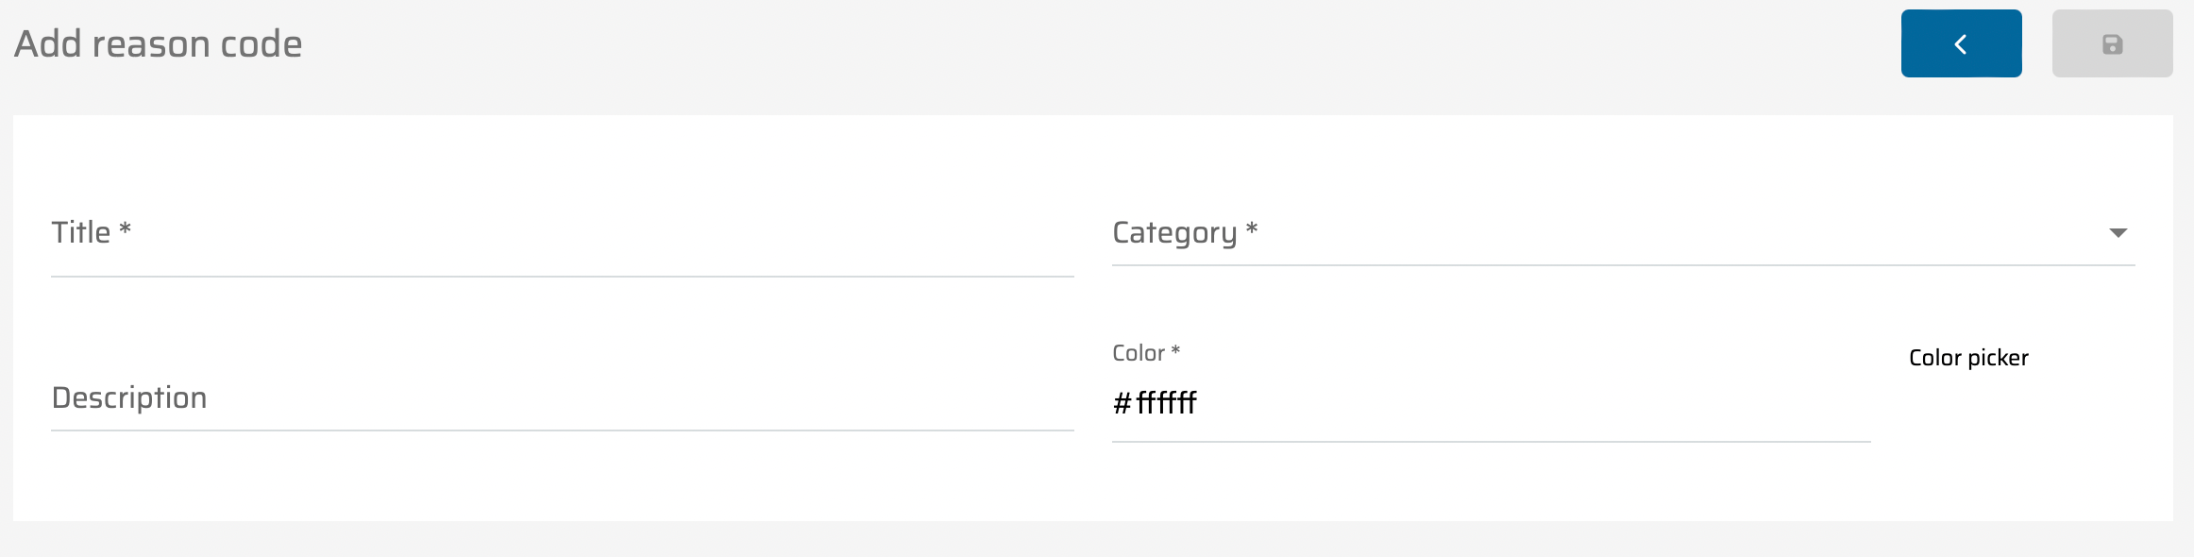Image resolution: width=2194 pixels, height=557 pixels.
Task: Click the asterisk next to Category
Action: tap(1252, 229)
